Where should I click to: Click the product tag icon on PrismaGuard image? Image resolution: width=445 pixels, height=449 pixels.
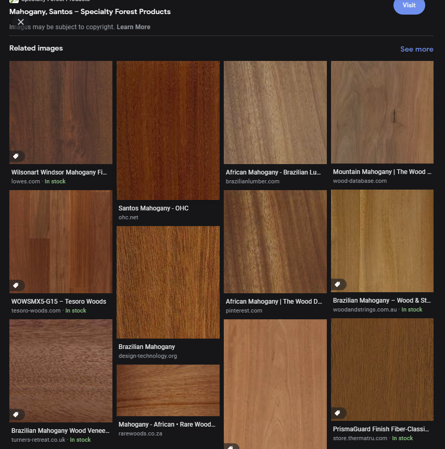coord(338,413)
